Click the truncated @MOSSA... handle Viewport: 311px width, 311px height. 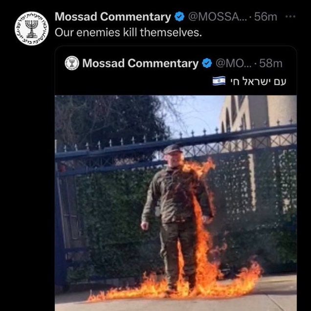click(x=218, y=17)
